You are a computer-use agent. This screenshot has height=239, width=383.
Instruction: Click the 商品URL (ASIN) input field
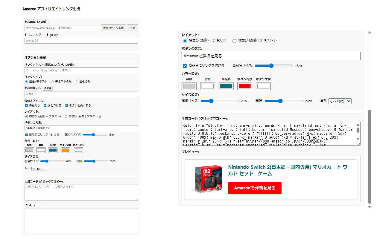62,28
